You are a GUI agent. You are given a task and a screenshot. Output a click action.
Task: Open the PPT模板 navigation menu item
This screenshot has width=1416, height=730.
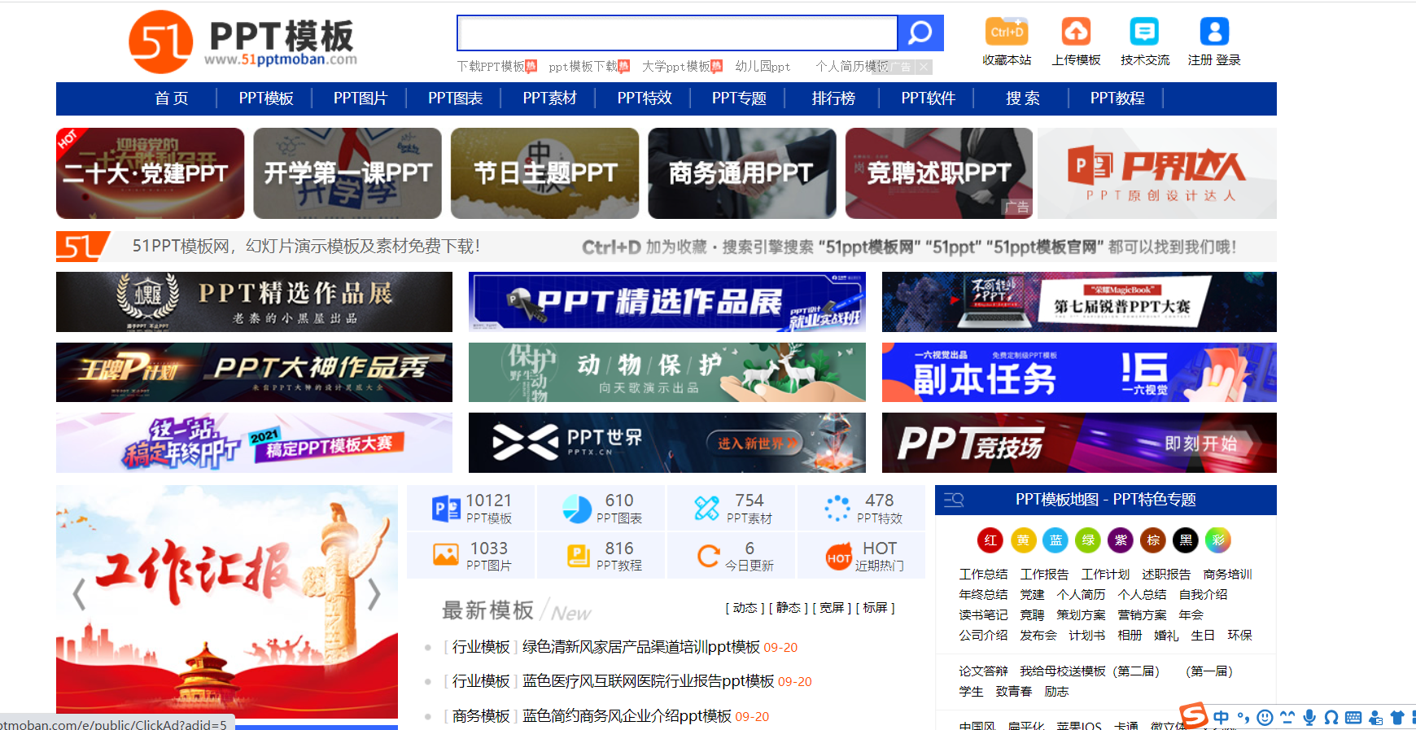coord(266,98)
